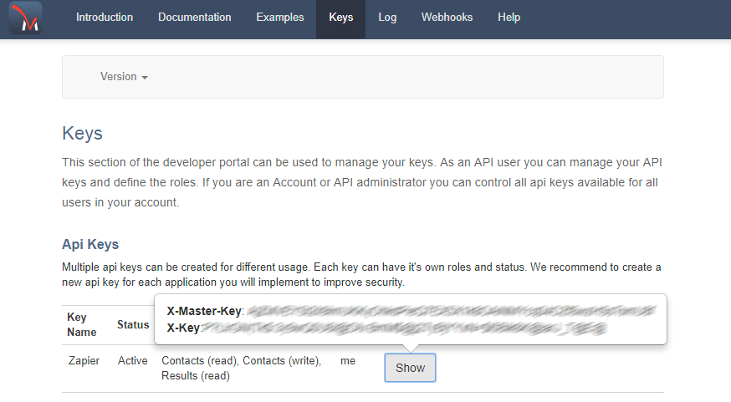Viewport: 731px width, 402px height.
Task: Click the Api Keys section heading
Action: point(90,244)
